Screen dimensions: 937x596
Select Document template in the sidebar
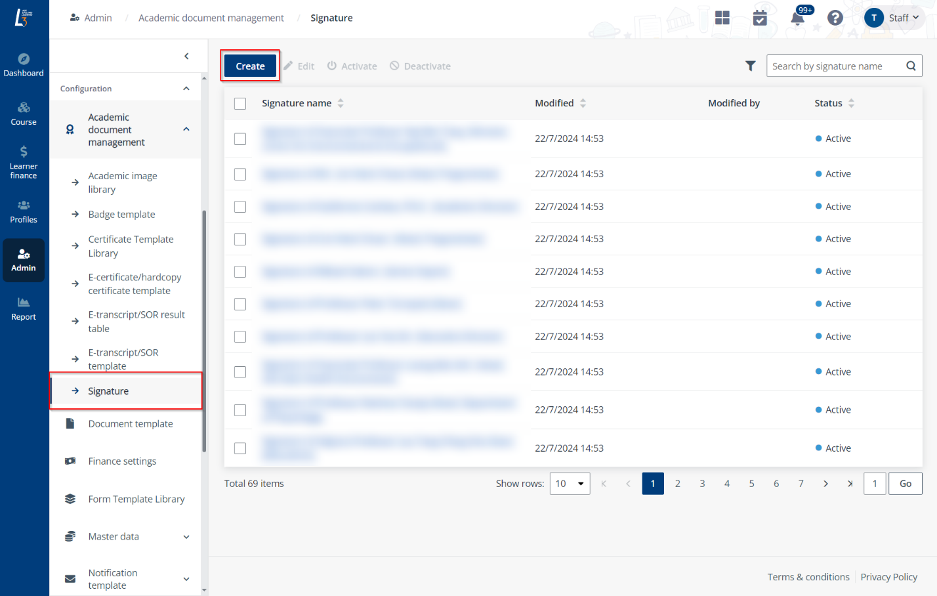pyautogui.click(x=131, y=424)
